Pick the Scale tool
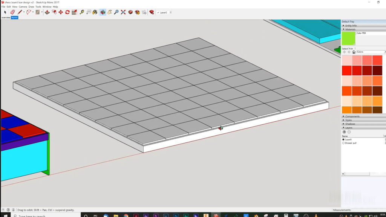Screen dimensions: 386x217 point(74,12)
